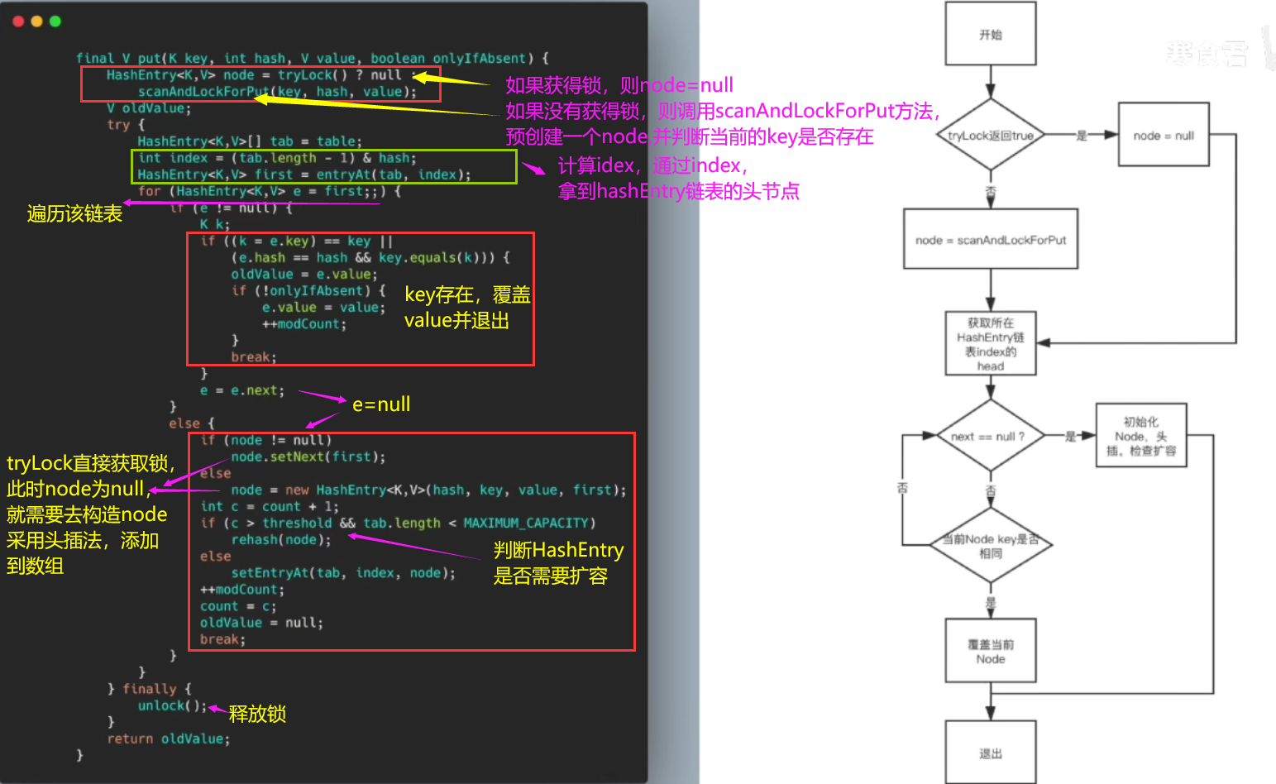
Task: Select the 开始 start box in the flowchart
Action: (x=991, y=34)
